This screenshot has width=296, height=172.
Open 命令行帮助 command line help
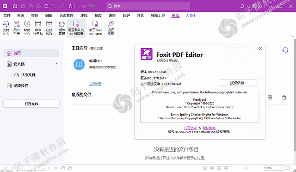38,28
